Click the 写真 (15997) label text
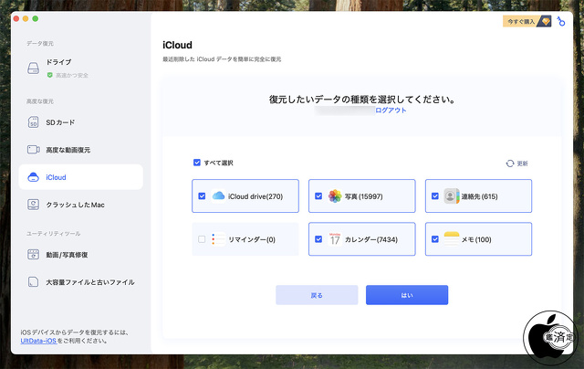 (x=364, y=196)
